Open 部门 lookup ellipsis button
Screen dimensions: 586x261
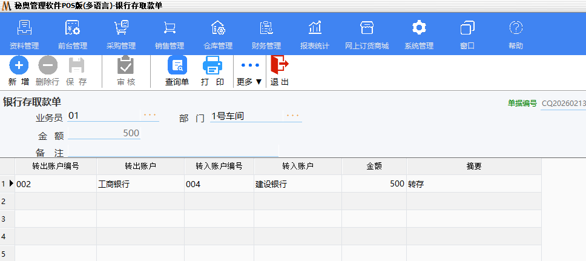pyautogui.click(x=292, y=115)
